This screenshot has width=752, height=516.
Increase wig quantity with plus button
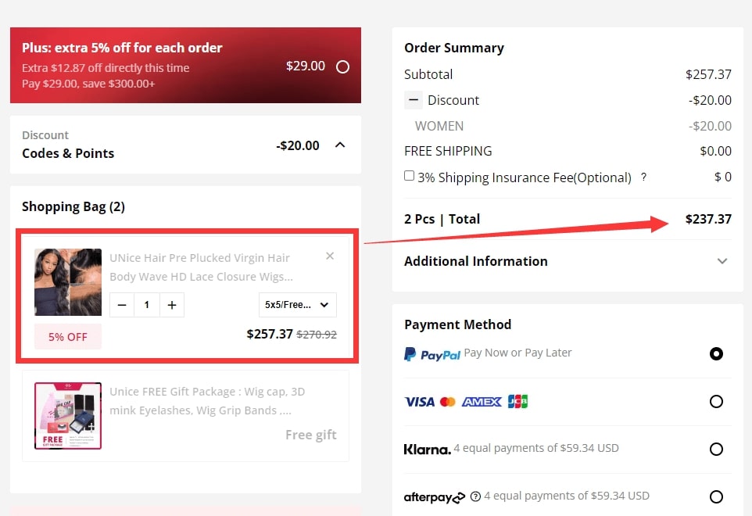pos(172,305)
